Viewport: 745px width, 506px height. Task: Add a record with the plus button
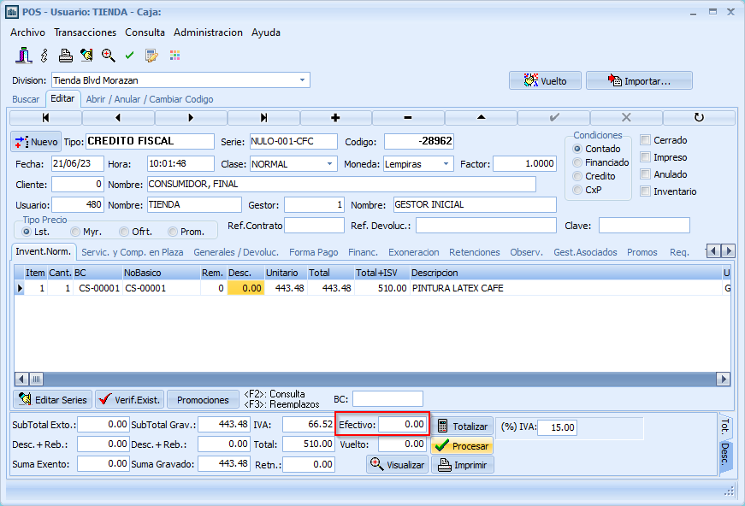335,118
